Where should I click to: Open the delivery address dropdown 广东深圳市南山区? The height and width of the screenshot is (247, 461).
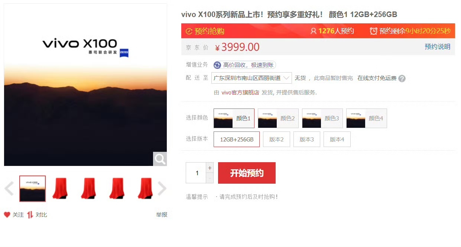tap(251, 78)
